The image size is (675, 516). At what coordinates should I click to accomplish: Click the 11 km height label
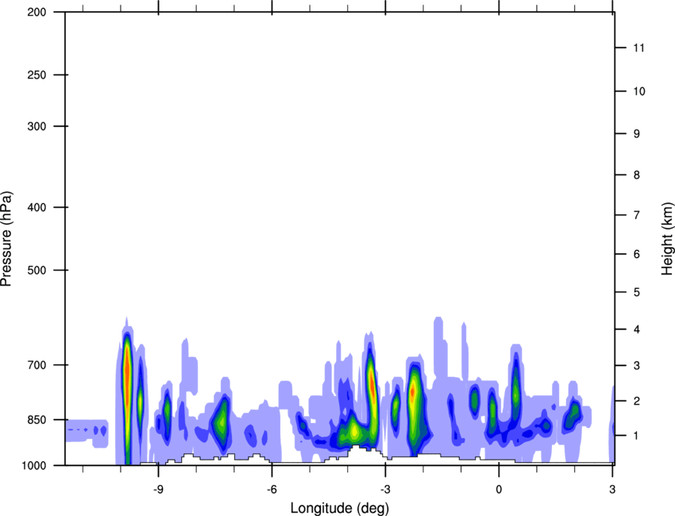click(638, 48)
